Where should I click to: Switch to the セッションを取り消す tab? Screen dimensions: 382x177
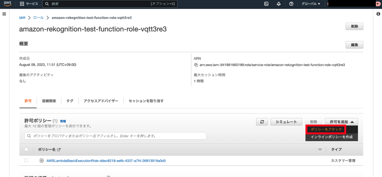pyautogui.click(x=146, y=101)
